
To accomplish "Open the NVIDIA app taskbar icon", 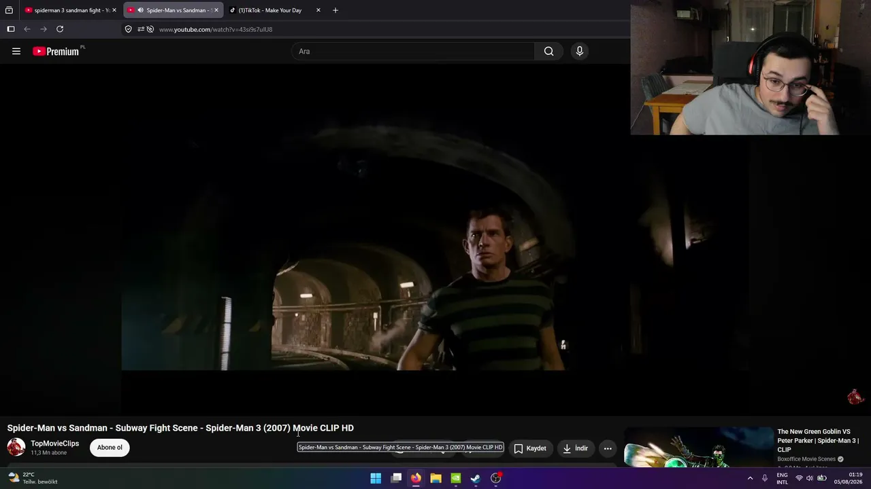I will coord(456,478).
